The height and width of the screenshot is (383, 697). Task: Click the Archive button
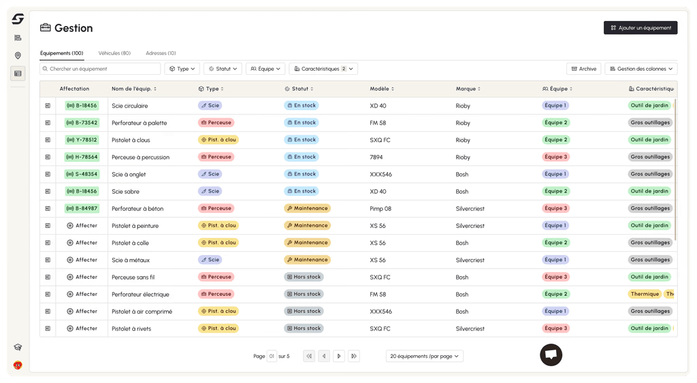point(583,69)
